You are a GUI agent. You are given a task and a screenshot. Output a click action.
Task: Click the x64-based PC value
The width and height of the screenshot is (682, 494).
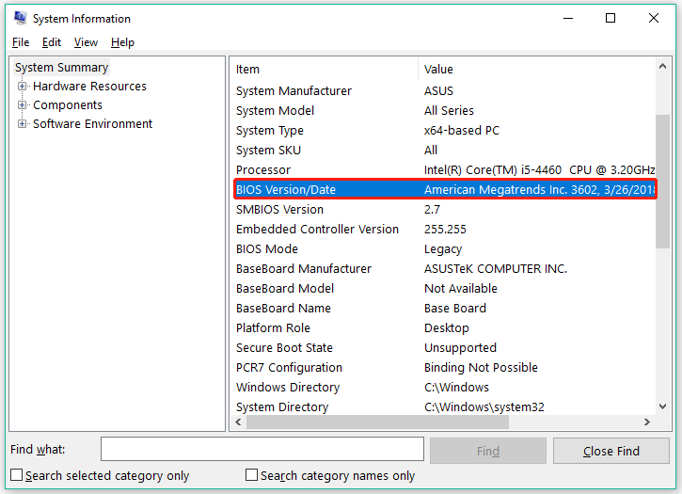tap(462, 130)
